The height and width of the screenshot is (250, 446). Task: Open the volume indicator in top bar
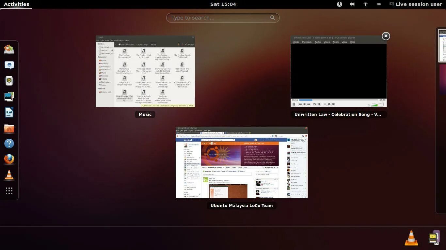[x=352, y=4]
